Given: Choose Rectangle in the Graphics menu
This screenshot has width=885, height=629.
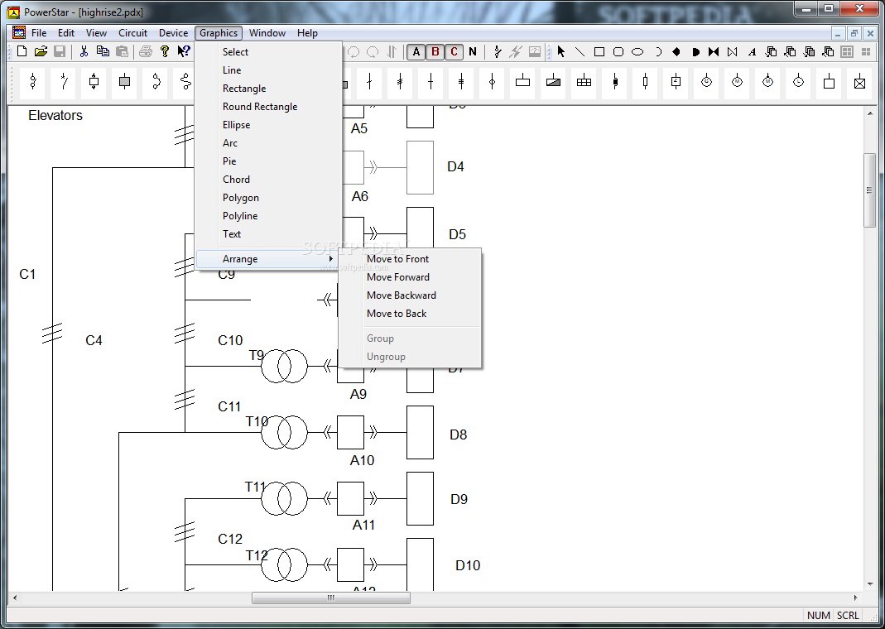Looking at the screenshot, I should 269,89.
